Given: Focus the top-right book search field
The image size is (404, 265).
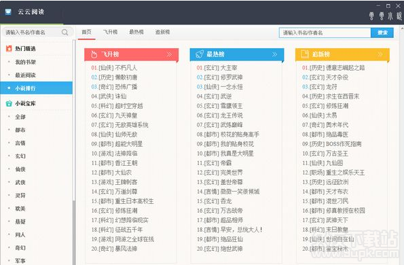Looking at the screenshot, I should coord(325,33).
